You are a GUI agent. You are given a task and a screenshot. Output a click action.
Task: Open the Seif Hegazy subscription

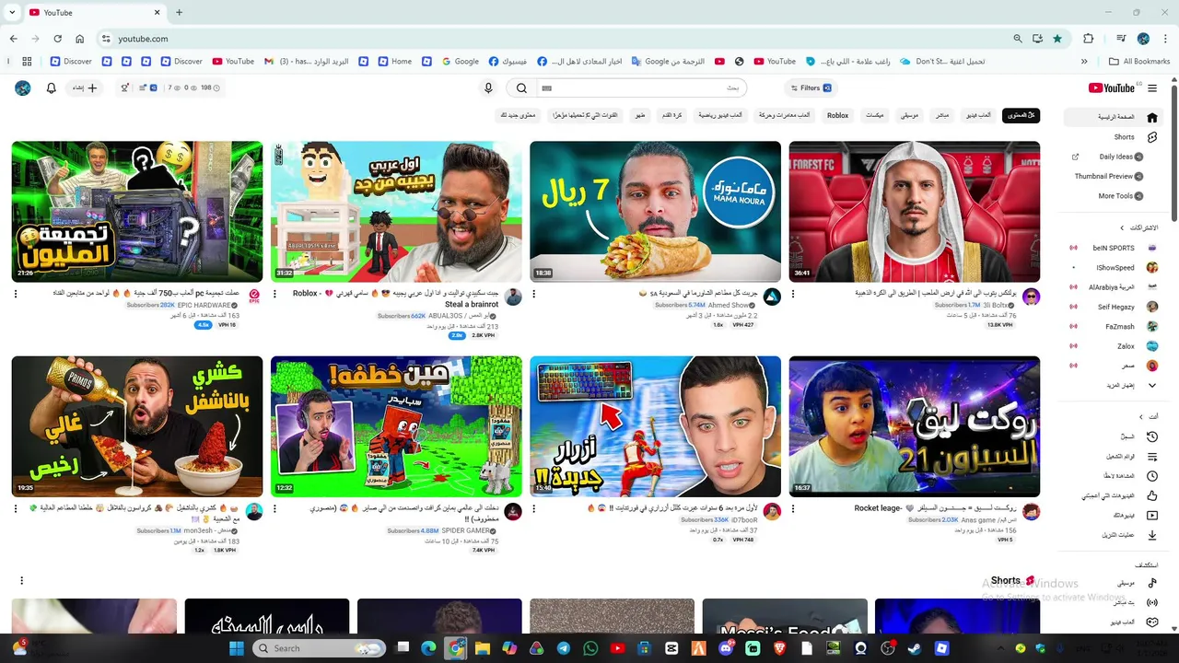point(1114,307)
